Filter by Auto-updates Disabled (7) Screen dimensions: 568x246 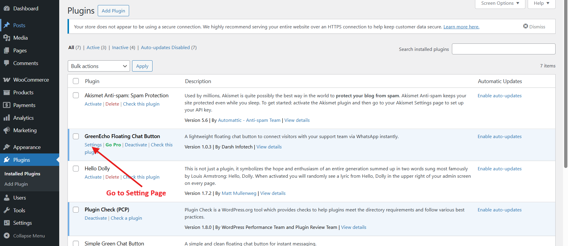coord(169,47)
